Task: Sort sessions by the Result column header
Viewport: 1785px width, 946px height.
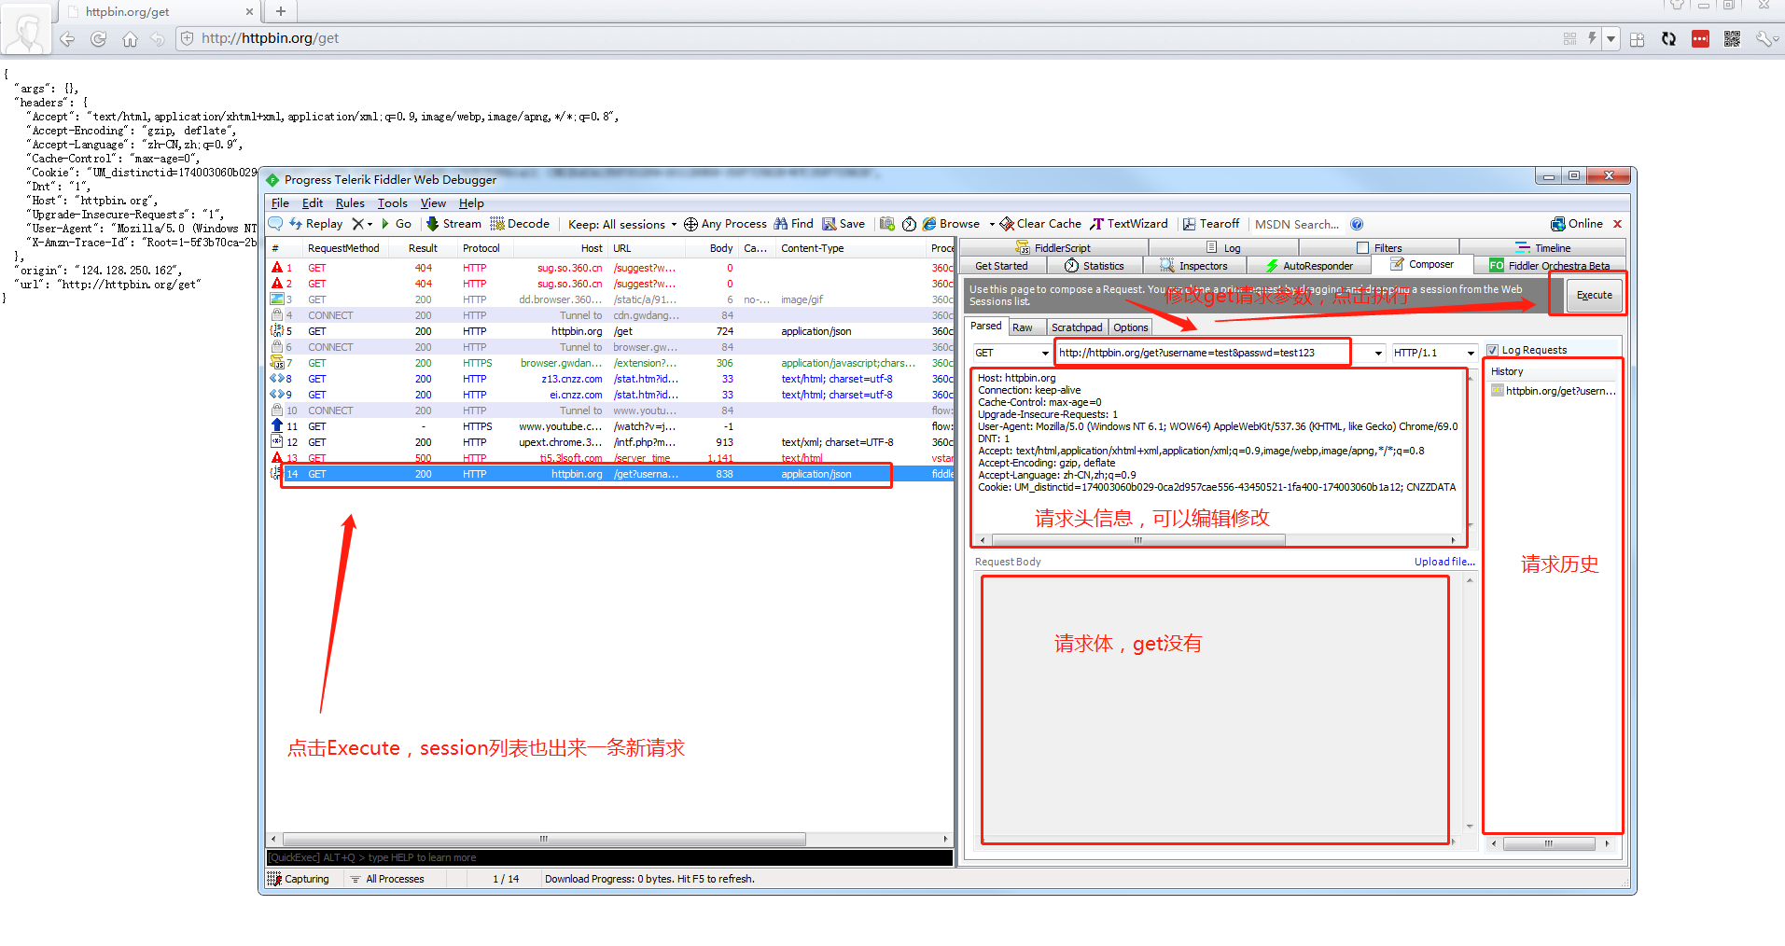Action: pos(423,248)
